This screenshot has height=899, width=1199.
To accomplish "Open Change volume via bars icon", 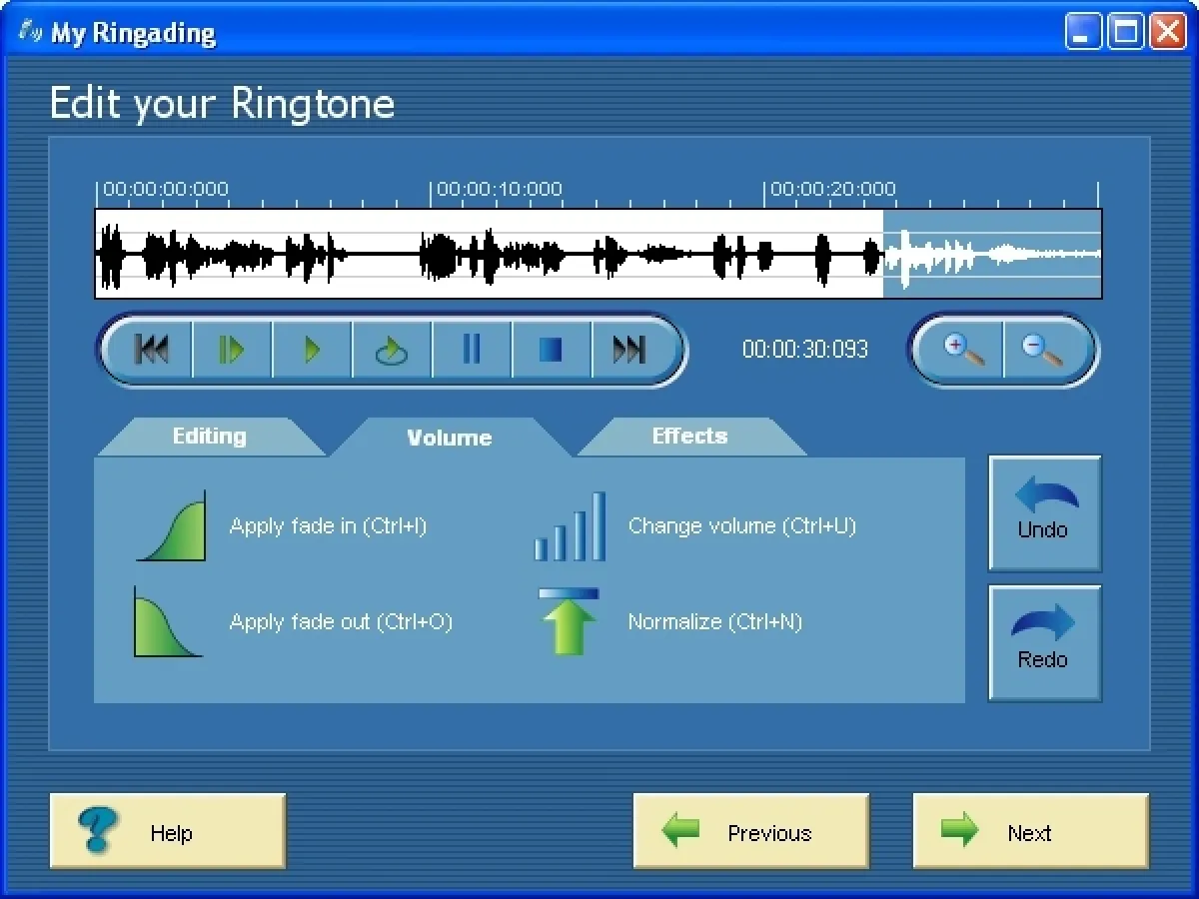I will click(570, 525).
